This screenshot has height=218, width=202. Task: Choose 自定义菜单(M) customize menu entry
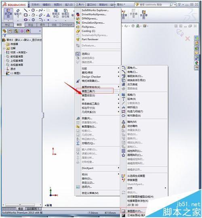[90, 193]
